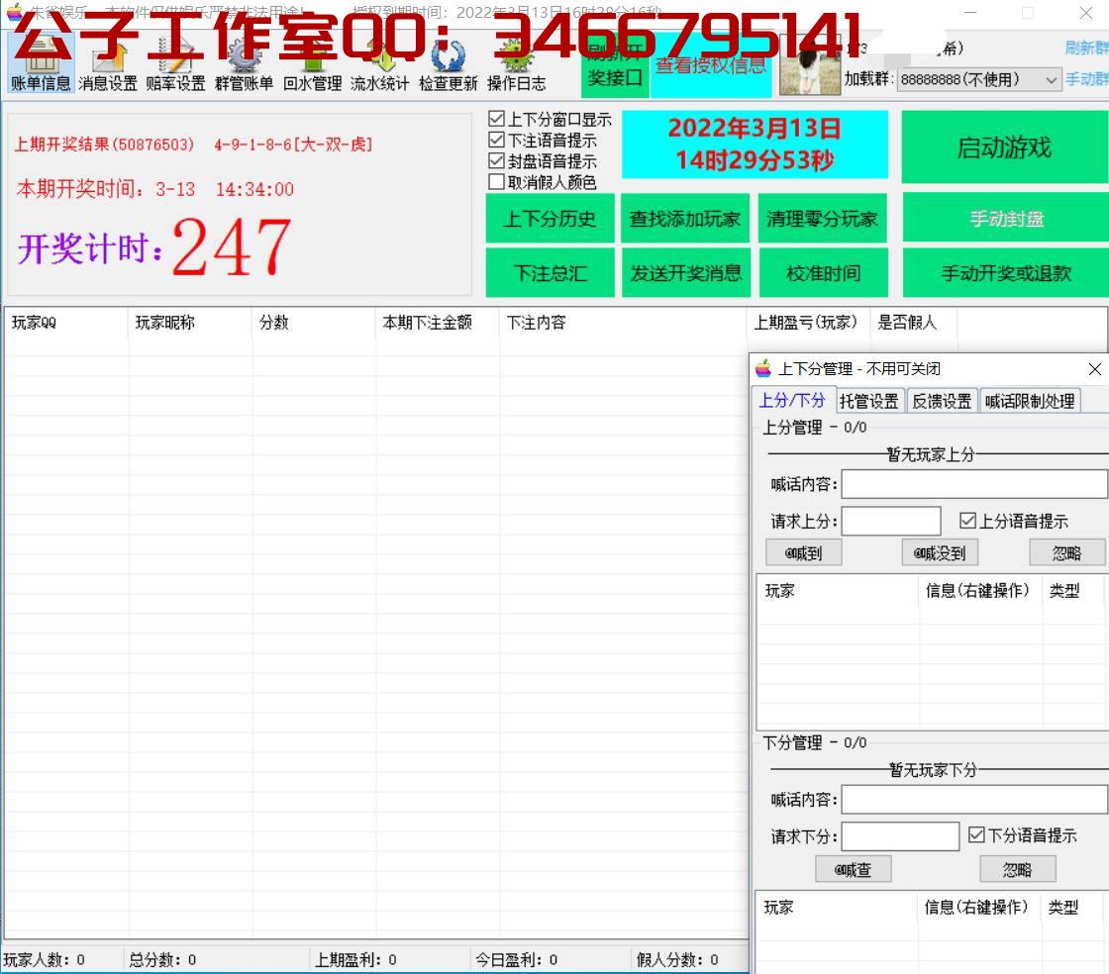Click @喊到 button in 上分管理
This screenshot has width=1109, height=974.
[803, 552]
